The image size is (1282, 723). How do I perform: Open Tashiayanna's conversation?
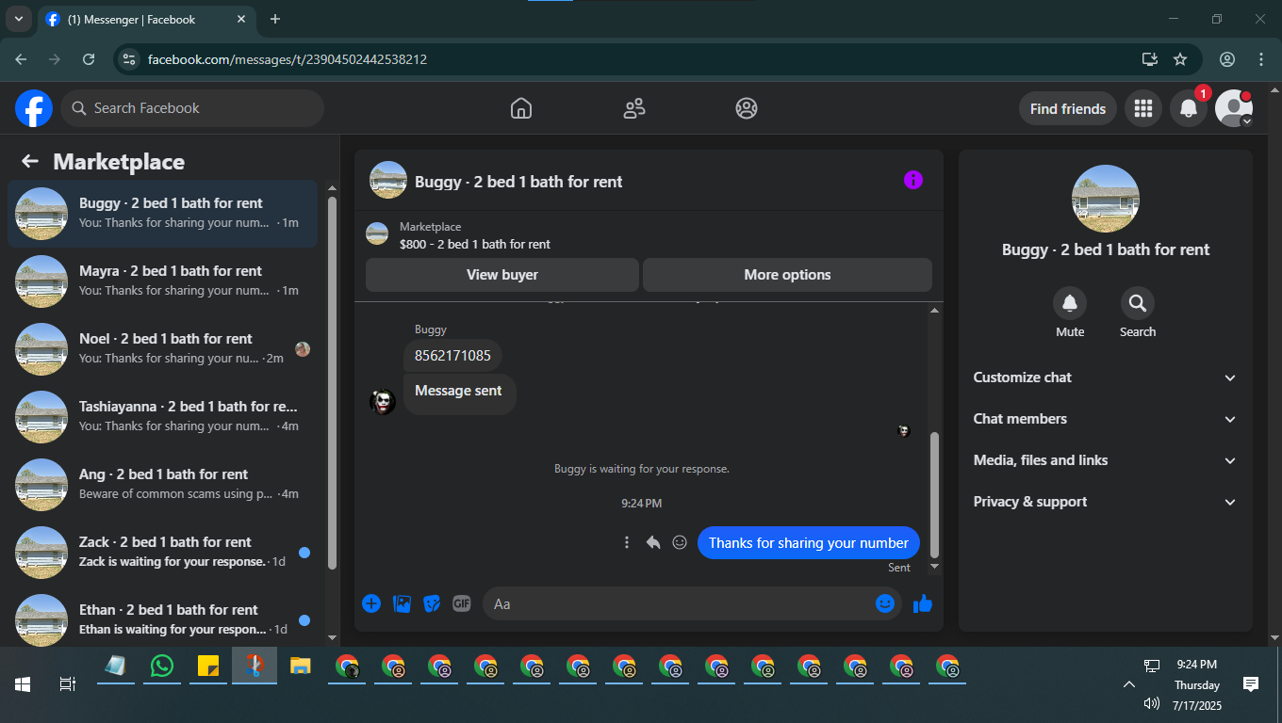tap(163, 417)
